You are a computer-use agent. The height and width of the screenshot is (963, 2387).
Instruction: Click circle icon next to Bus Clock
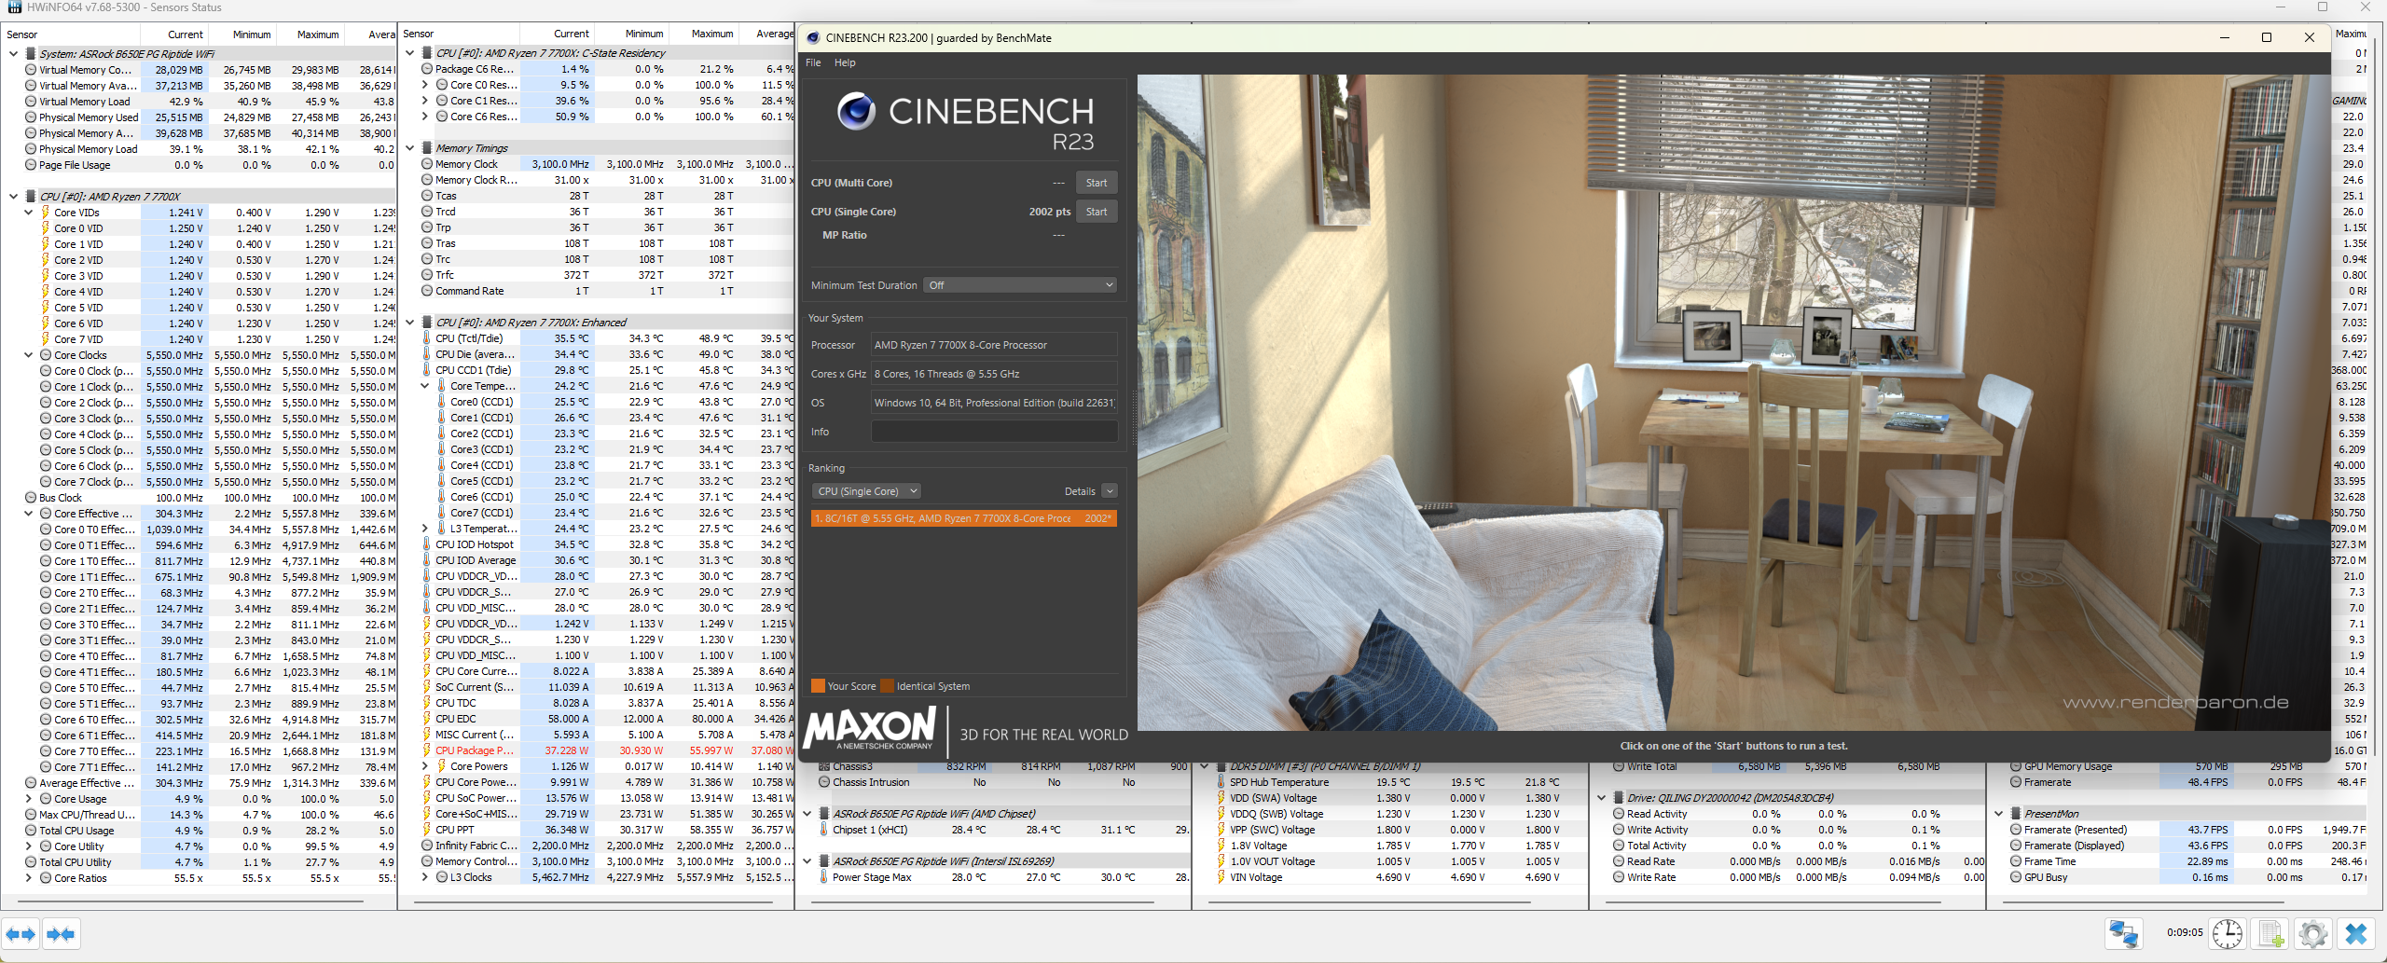tap(31, 498)
